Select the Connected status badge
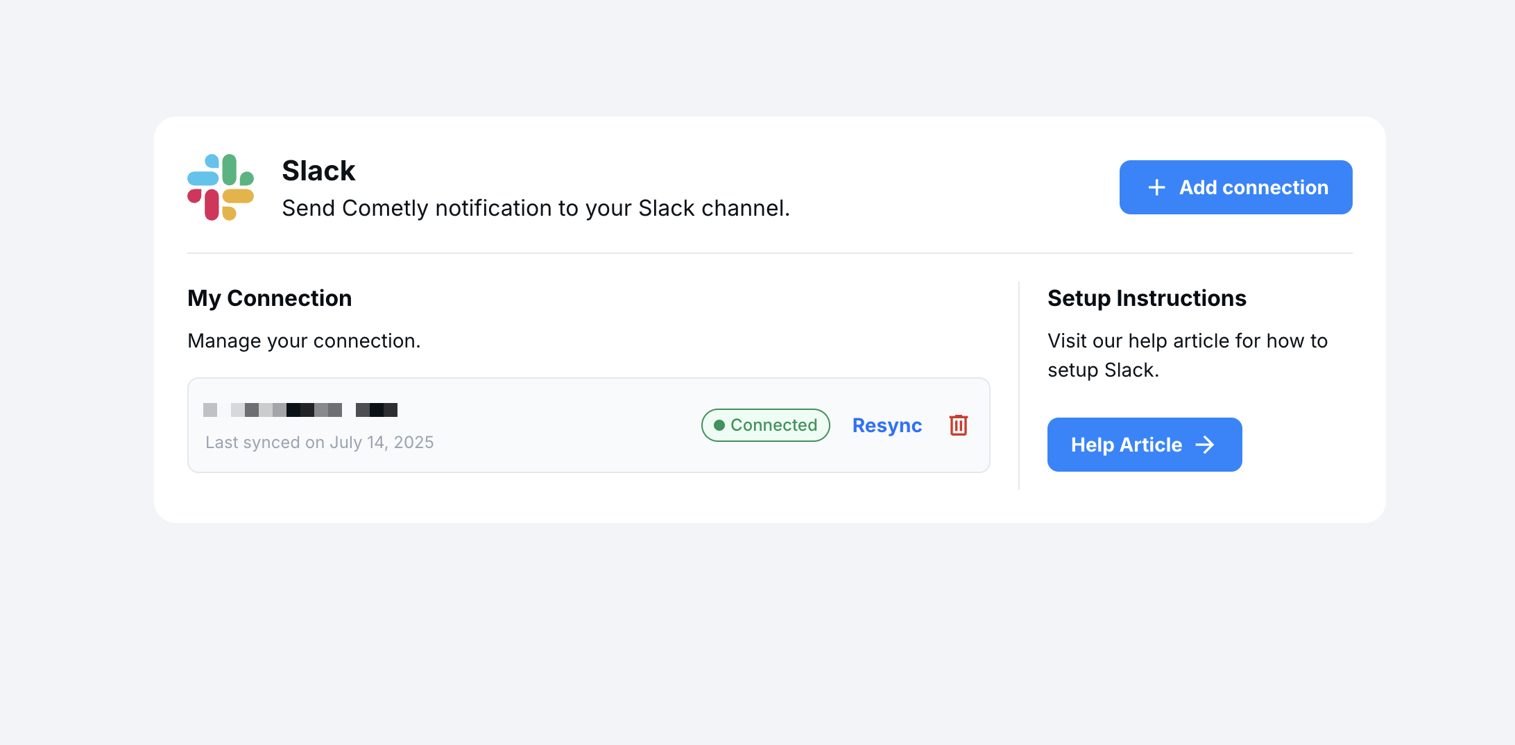This screenshot has height=745, width=1515. pos(766,425)
